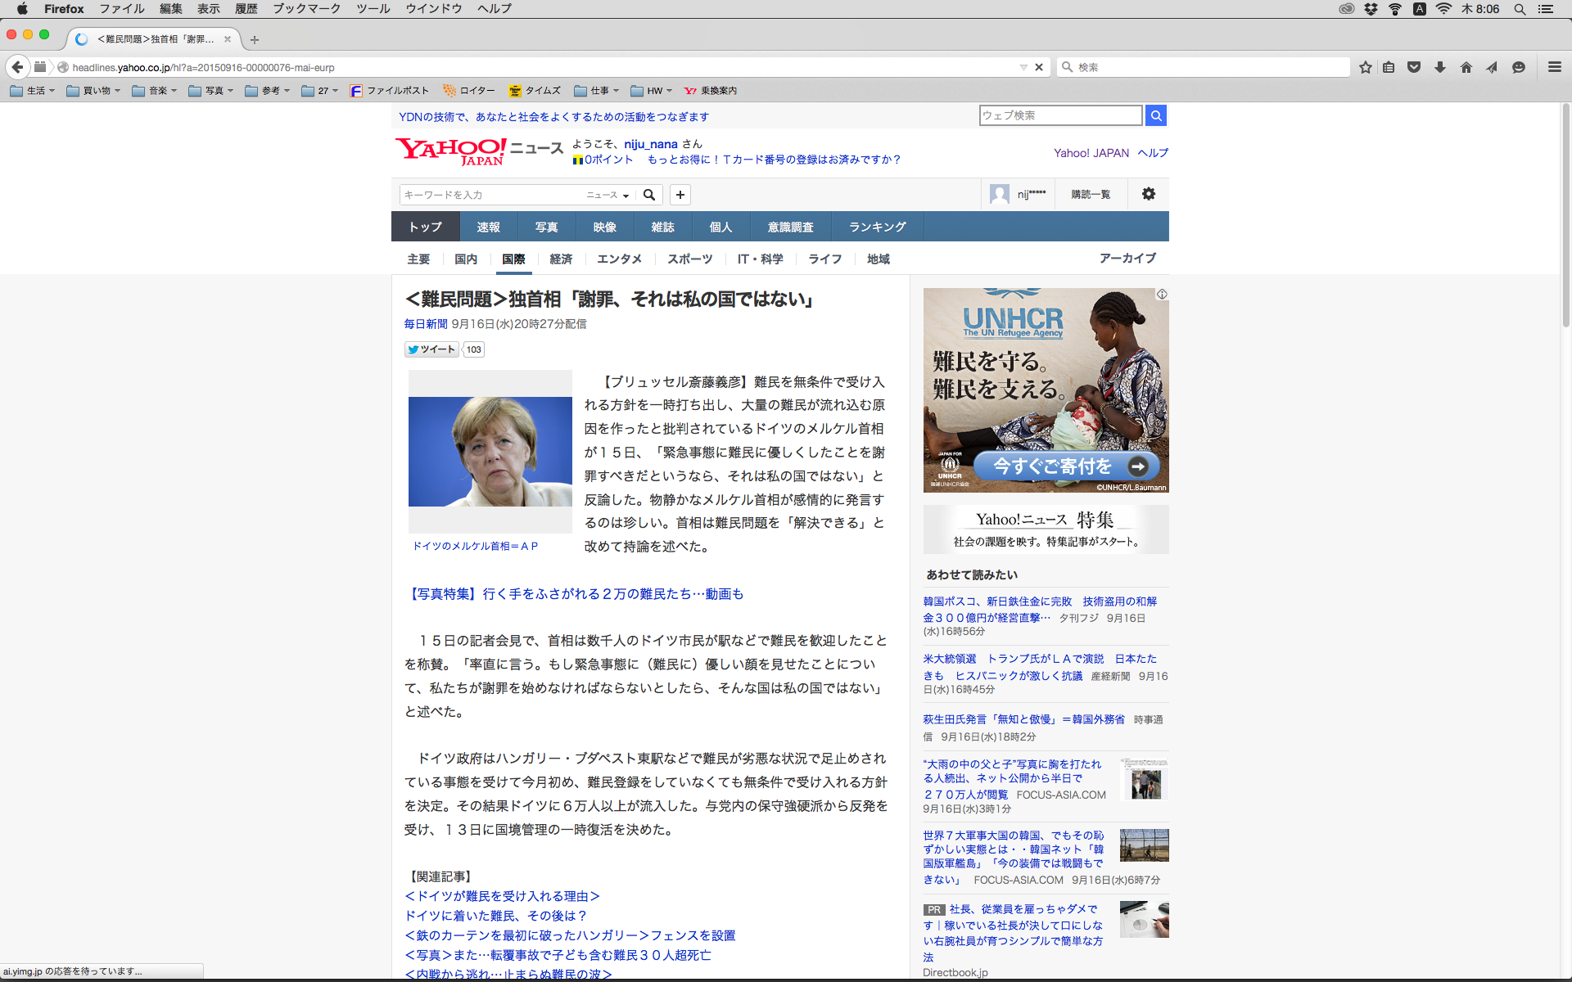Click the bookmark star icon

coord(1365,67)
